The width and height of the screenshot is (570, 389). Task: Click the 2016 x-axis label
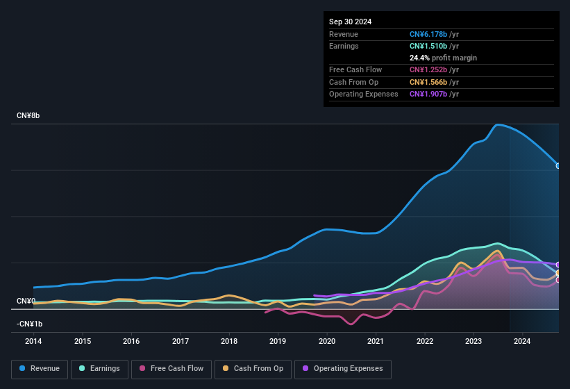(x=131, y=341)
